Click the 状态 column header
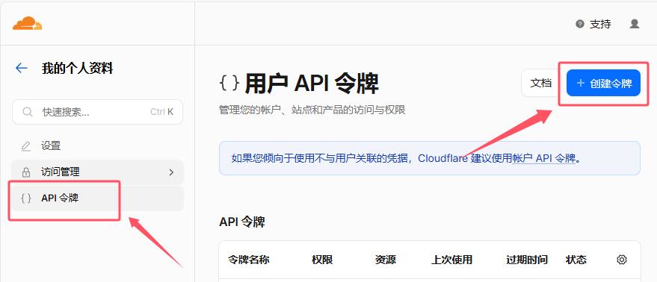 576,260
